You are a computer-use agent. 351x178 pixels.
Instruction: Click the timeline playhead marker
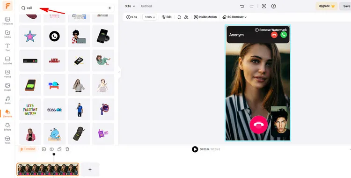coord(54,154)
